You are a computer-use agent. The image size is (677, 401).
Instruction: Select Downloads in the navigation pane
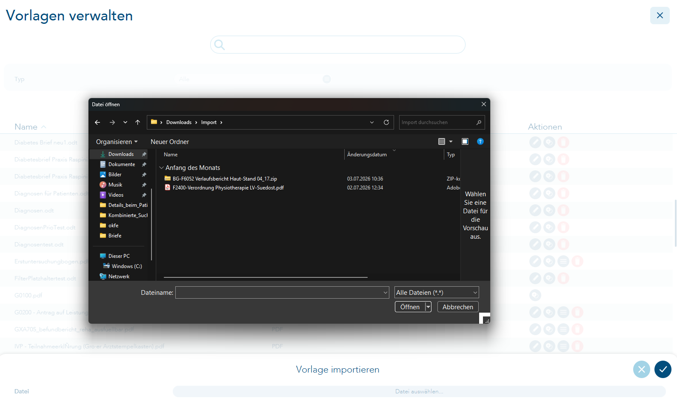(121, 154)
